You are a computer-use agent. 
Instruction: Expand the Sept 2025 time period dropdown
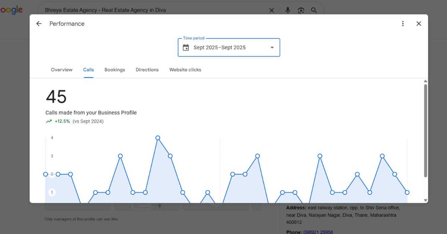tap(271, 48)
